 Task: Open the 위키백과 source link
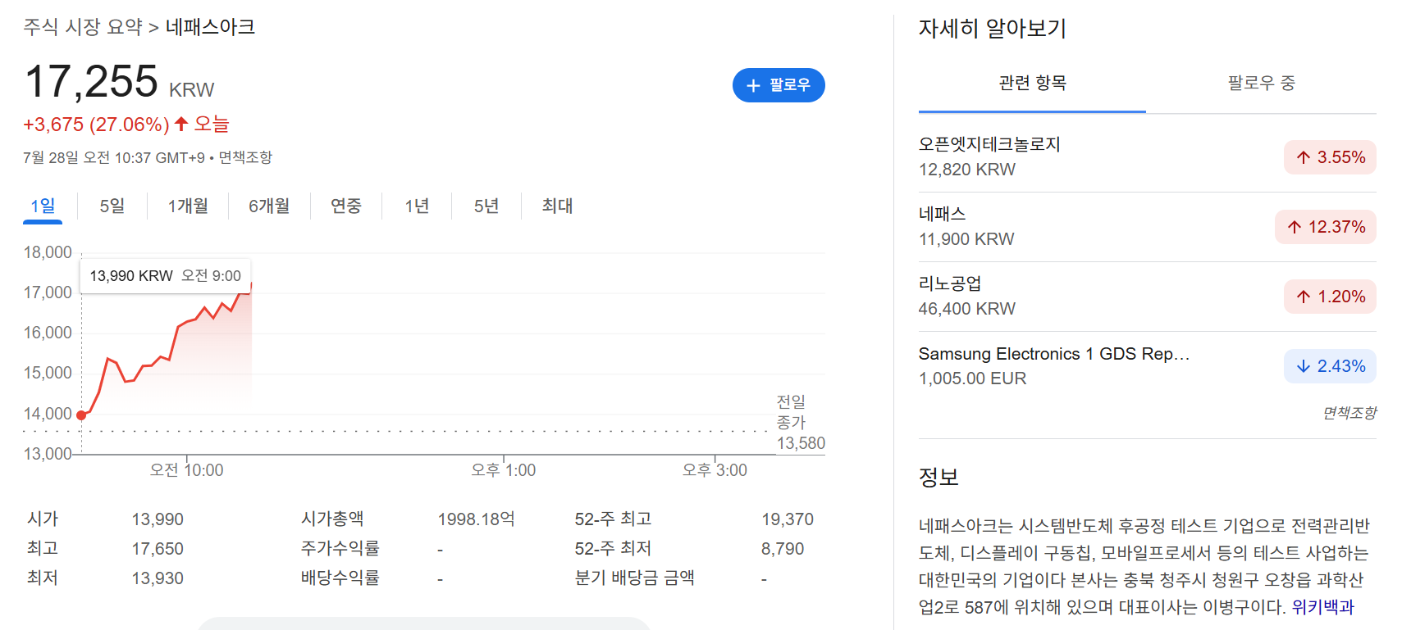tap(1322, 607)
